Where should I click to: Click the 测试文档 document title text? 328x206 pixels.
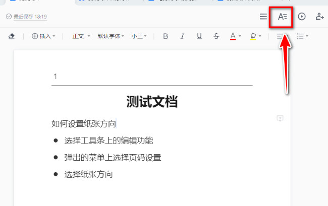[x=152, y=102]
